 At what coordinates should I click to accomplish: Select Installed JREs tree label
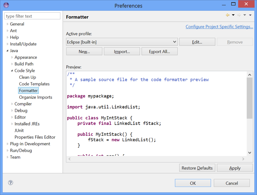(x=27, y=124)
